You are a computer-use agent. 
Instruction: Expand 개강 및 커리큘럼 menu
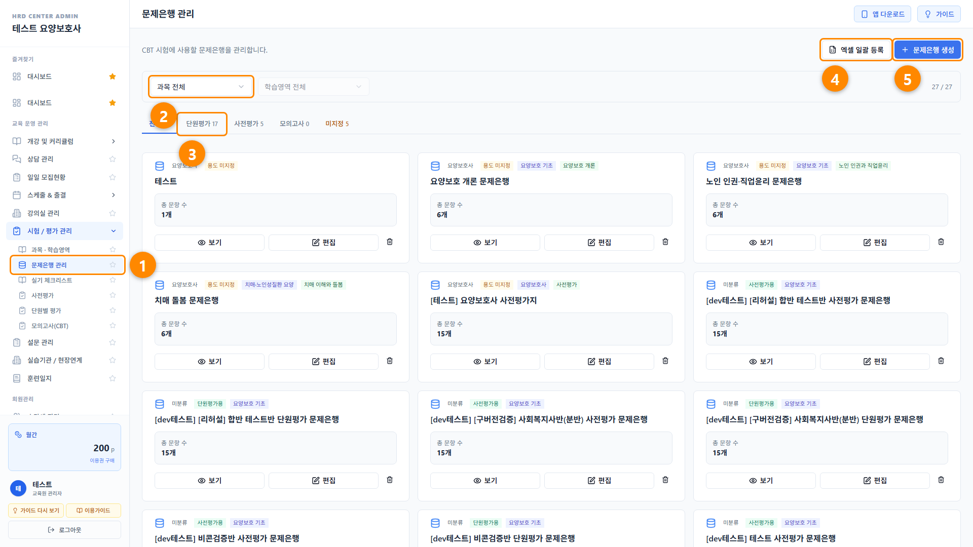tap(64, 141)
